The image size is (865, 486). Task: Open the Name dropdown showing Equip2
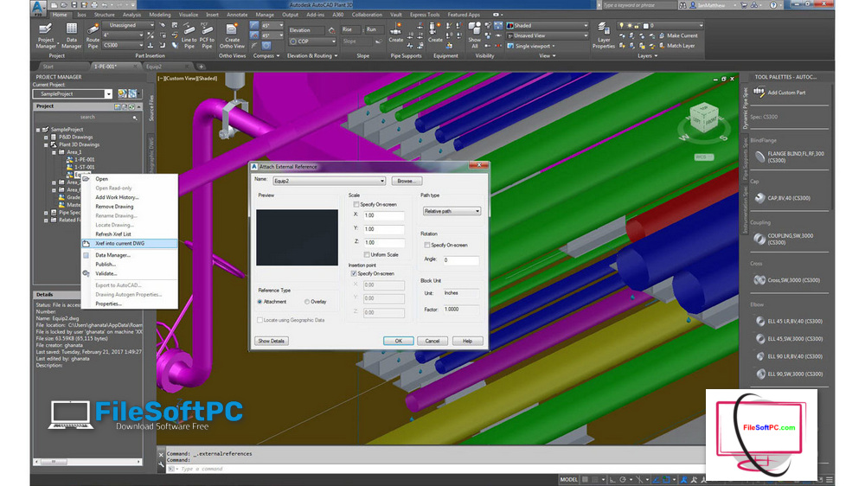(329, 181)
